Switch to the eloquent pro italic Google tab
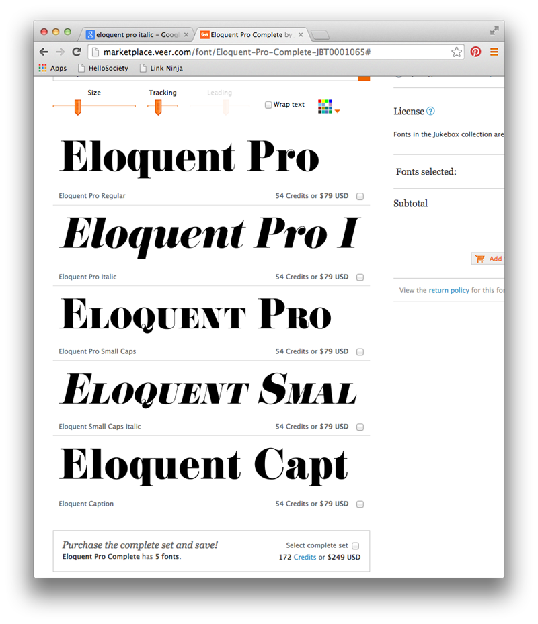This screenshot has width=538, height=624. [137, 35]
